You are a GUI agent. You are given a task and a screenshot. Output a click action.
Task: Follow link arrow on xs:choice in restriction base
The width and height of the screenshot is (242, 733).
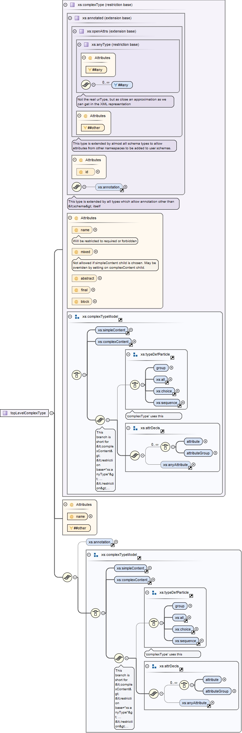(x=174, y=394)
